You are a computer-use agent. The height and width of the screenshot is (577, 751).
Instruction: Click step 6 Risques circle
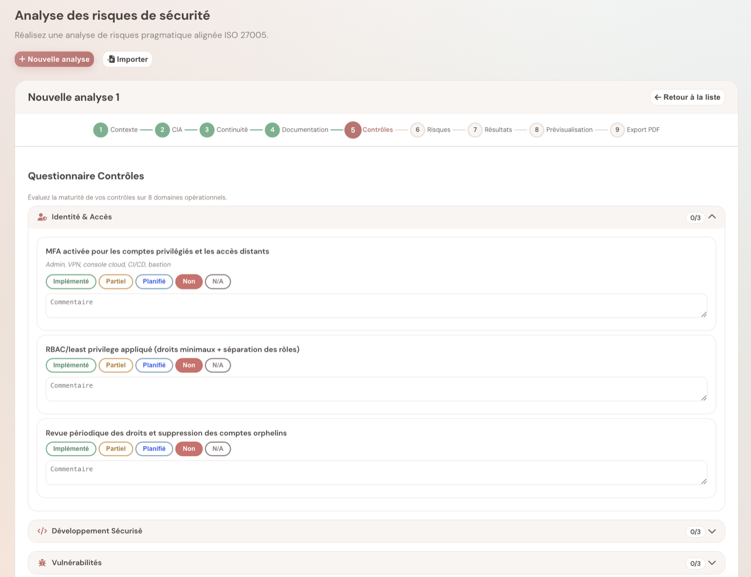coord(417,130)
